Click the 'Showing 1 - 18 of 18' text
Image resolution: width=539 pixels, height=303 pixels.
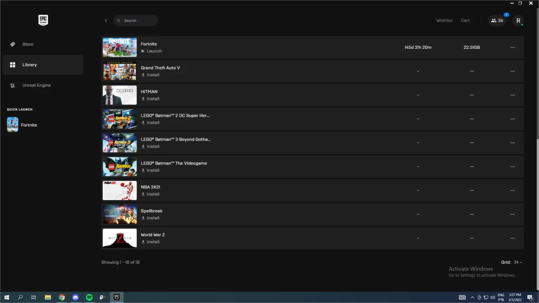tap(121, 262)
